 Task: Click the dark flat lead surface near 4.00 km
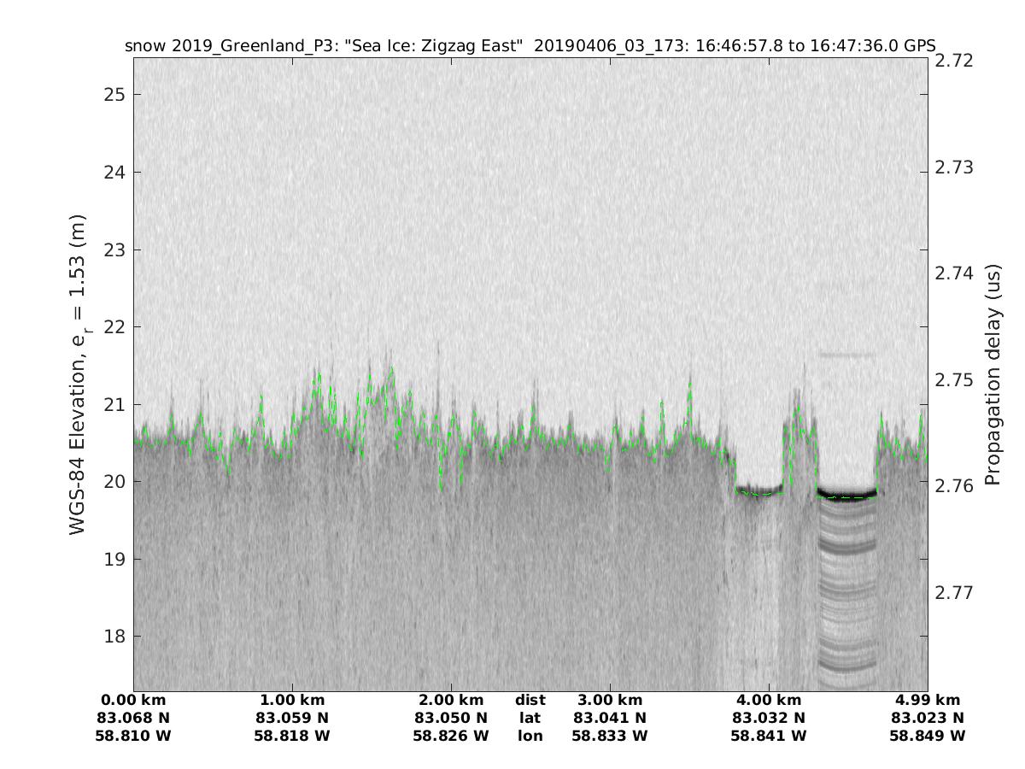[759, 490]
